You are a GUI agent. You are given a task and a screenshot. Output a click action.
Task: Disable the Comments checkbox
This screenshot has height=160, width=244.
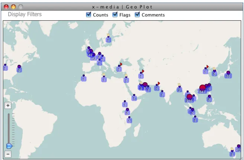[137, 15]
